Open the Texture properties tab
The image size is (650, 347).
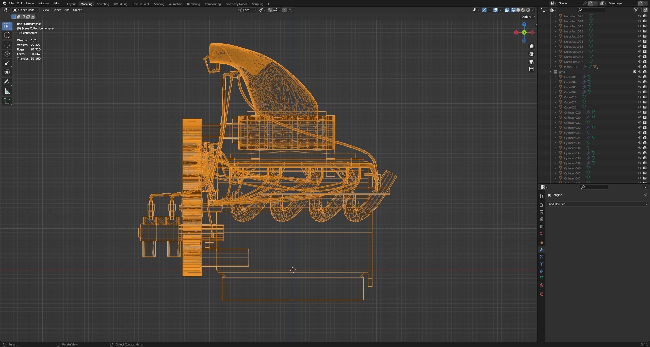click(541, 294)
